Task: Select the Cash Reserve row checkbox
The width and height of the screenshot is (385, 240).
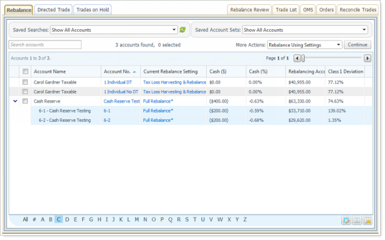Action: pos(25,101)
